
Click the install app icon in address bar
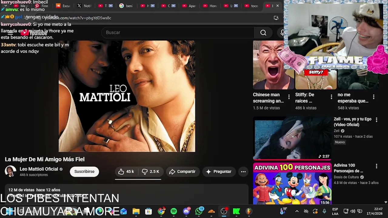click(x=276, y=18)
